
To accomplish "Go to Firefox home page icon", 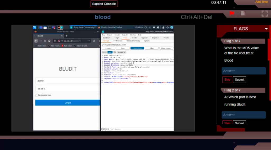I will click(49, 41).
